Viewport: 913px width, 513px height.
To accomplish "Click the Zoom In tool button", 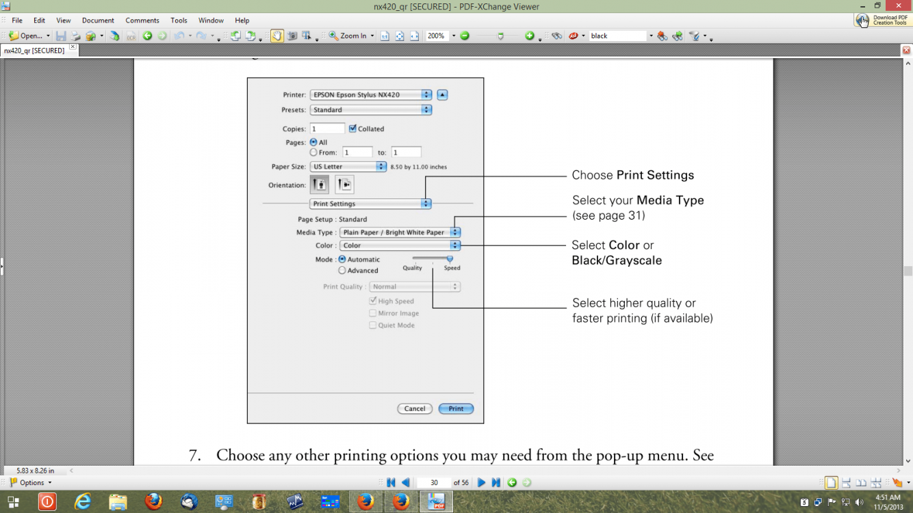I will coord(348,36).
